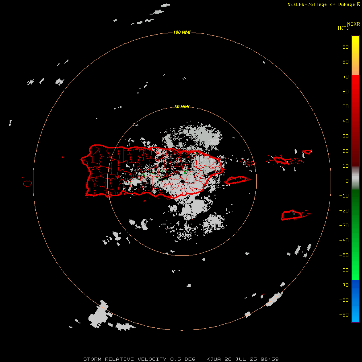The image size is (362, 362).
Task: Click the '50 NMI' range ring label
Action: 182,107
